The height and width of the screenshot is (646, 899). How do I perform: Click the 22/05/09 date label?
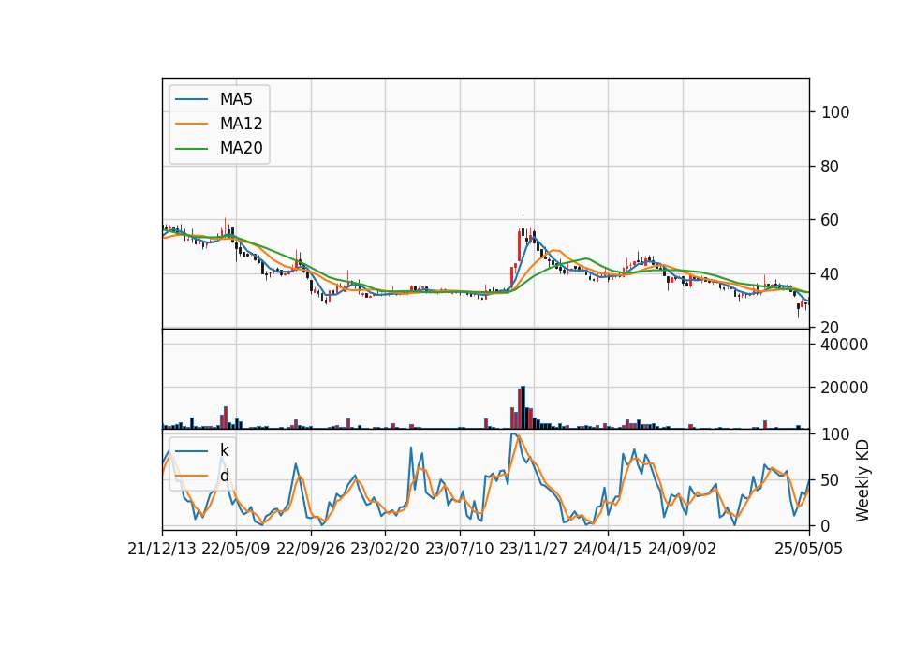[x=236, y=549]
